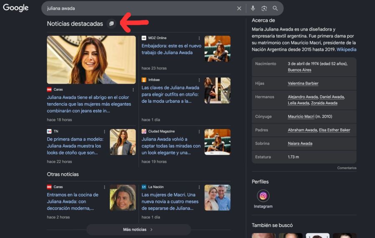Screen dimensions: 375x238
Task: Open the three-dot menu for the La Nación article
Action: coord(199,187)
